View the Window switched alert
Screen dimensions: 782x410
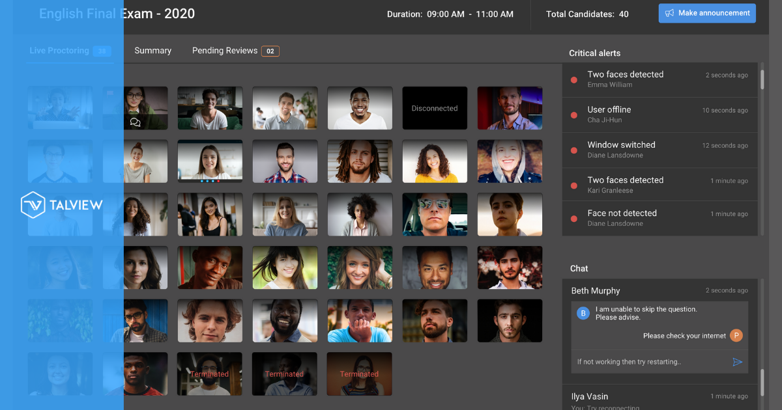click(x=621, y=149)
